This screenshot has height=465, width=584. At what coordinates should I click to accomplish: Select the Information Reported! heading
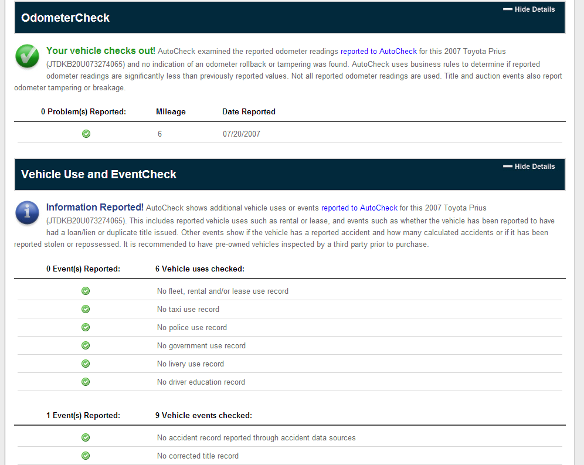click(x=94, y=207)
